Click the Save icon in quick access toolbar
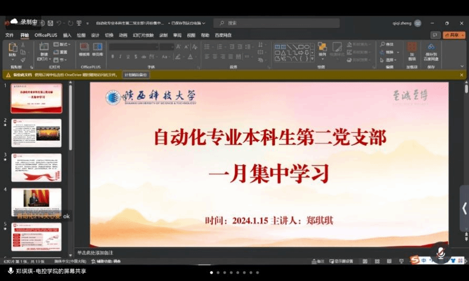The height and width of the screenshot is (281, 469). point(50,23)
